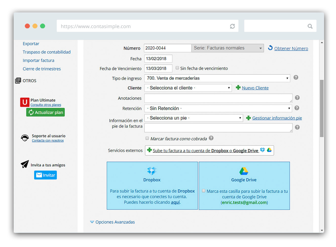Click Gestionar información pie link
The width and height of the screenshot is (336, 247).
(x=277, y=118)
